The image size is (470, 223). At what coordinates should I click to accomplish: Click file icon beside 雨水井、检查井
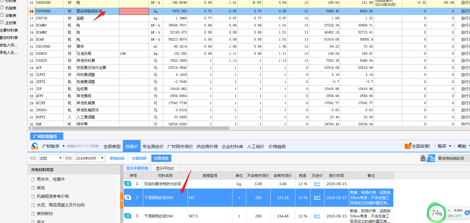pos(33,179)
